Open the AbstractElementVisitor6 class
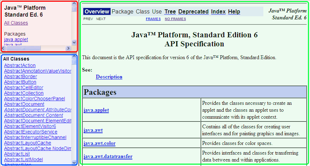 pyautogui.click(x=30, y=127)
